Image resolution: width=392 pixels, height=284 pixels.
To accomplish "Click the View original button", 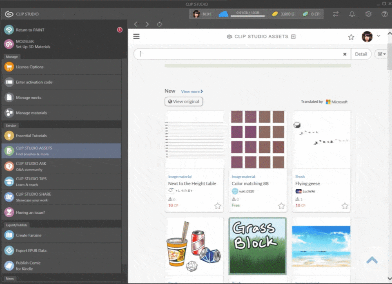I will (x=184, y=102).
